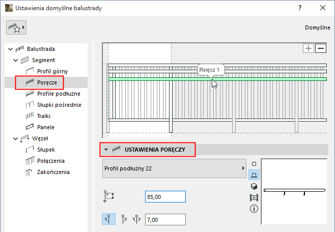Remove rail with minus button

coord(321,48)
